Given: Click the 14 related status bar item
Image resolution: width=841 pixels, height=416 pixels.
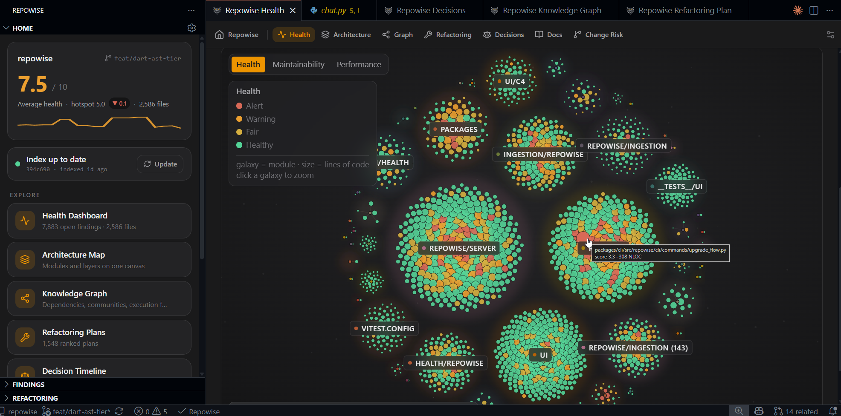Looking at the screenshot, I should pyautogui.click(x=796, y=411).
